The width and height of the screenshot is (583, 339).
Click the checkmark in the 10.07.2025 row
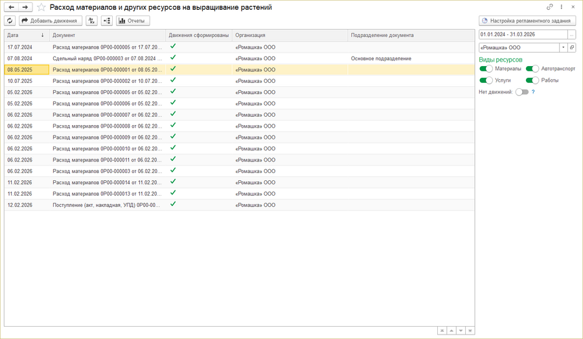click(x=173, y=80)
